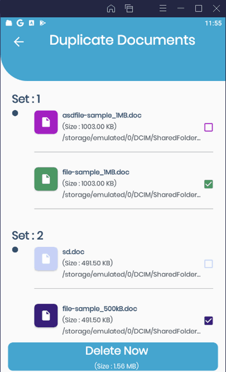Check the sd.doc checkbox
This screenshot has height=372, width=226.
click(x=208, y=264)
